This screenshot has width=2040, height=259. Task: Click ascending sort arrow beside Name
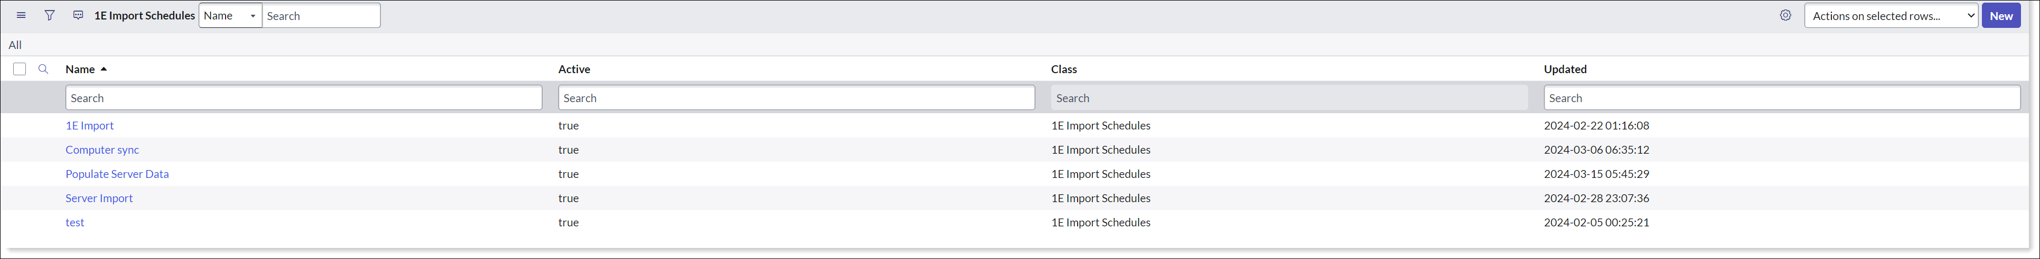[x=104, y=69]
